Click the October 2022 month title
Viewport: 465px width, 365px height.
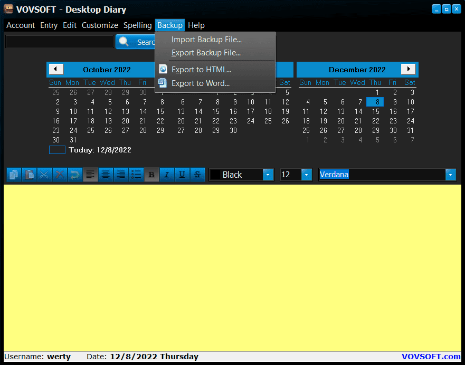coord(107,70)
